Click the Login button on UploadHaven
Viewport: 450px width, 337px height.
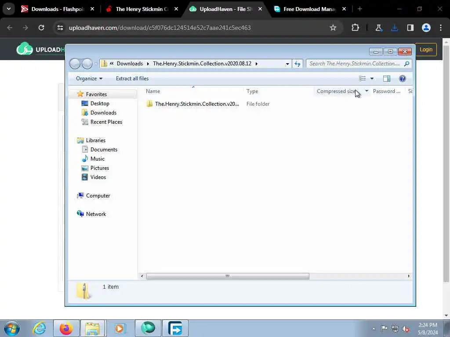(x=426, y=49)
